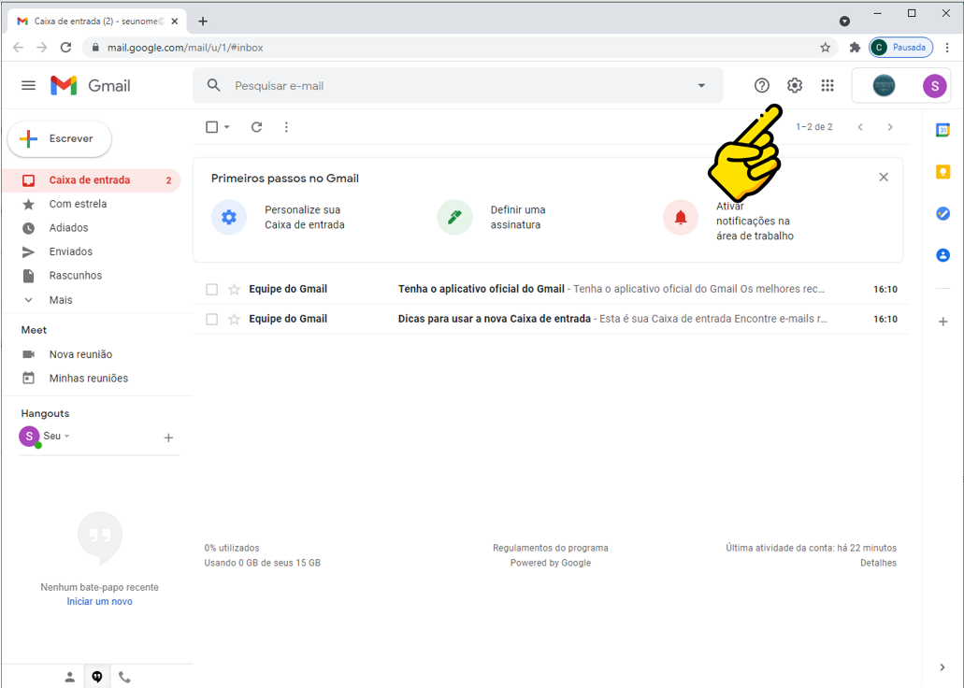Open Google Tasks in the side panel
The height and width of the screenshot is (688, 964).
tap(942, 213)
